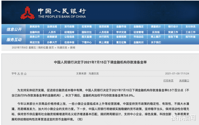Open the 公告信息 link

[x=69, y=37]
